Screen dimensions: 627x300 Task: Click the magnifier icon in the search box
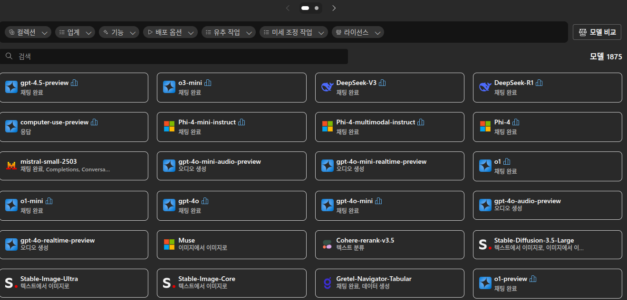(9, 56)
